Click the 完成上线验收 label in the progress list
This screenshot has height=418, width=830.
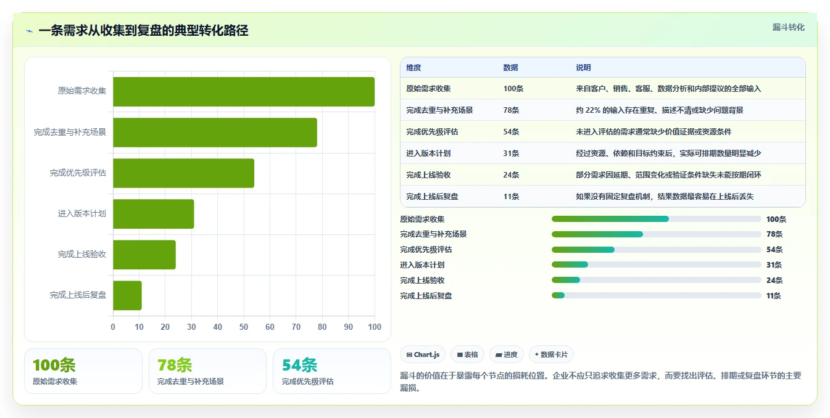tap(422, 281)
